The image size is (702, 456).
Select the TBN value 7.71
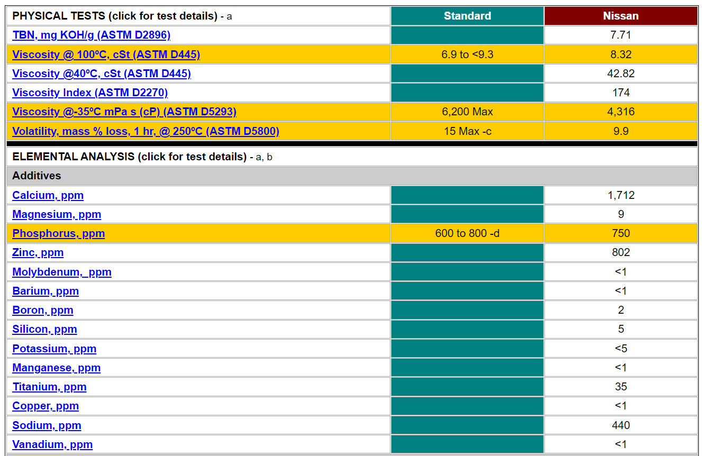click(621, 35)
